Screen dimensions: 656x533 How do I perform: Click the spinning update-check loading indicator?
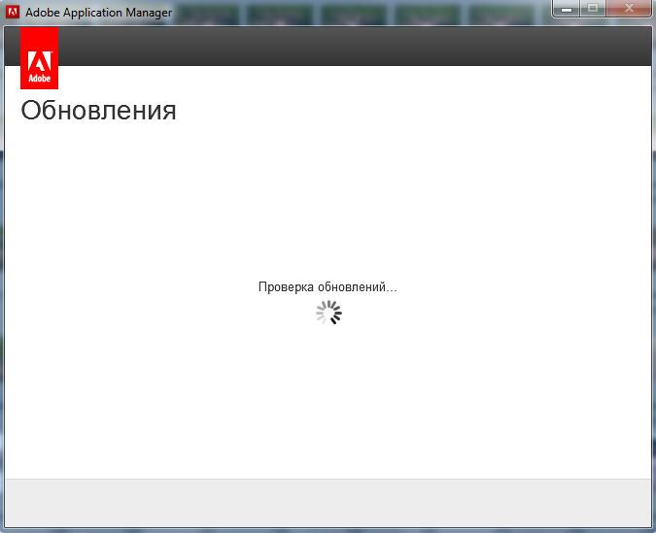pos(328,313)
